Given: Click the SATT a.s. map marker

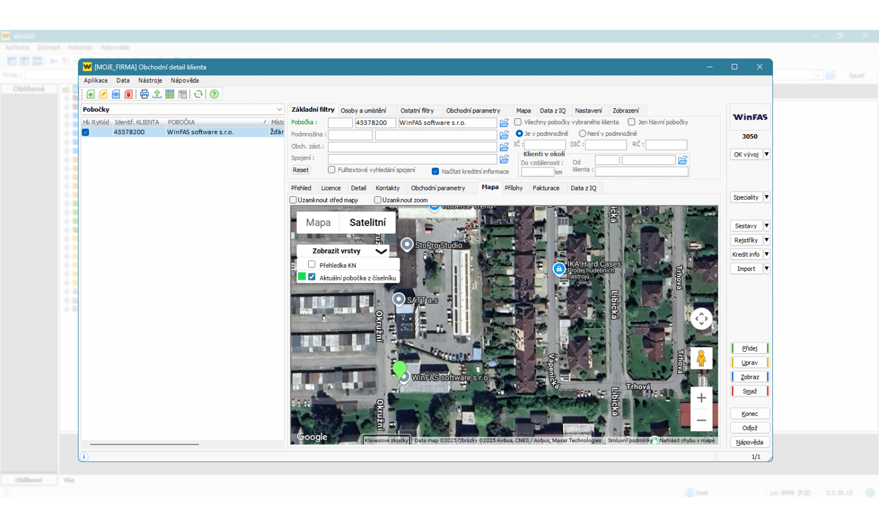Looking at the screenshot, I should [x=399, y=299].
